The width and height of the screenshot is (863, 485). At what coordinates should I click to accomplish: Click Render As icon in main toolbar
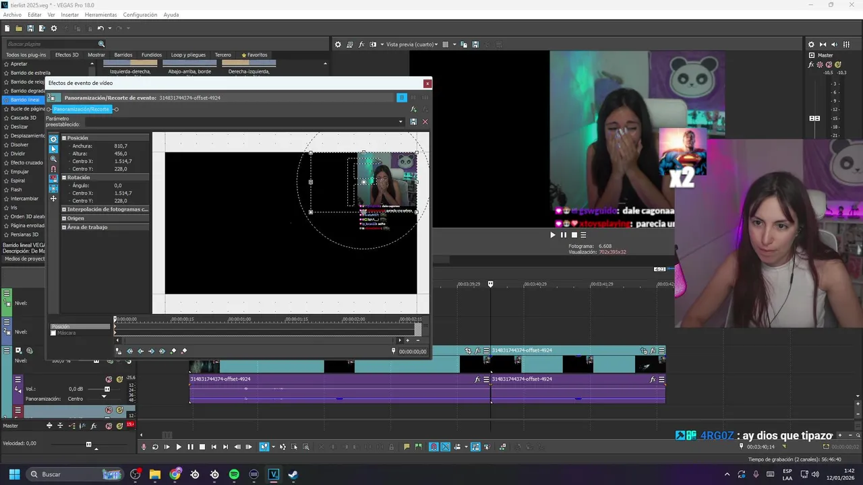click(42, 28)
